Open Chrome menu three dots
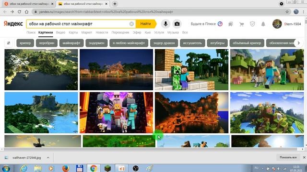This screenshot has width=307, height=172. (304, 11)
